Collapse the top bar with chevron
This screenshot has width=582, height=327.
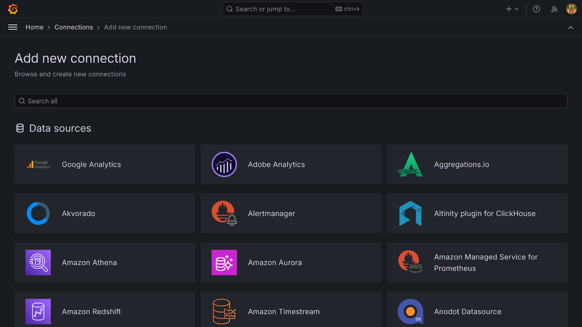[x=570, y=28]
